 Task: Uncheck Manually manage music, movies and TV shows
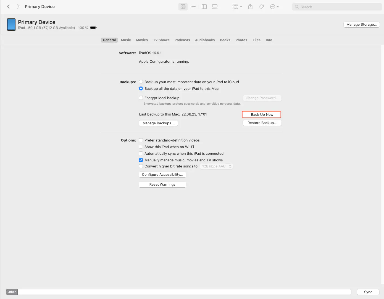(x=141, y=160)
